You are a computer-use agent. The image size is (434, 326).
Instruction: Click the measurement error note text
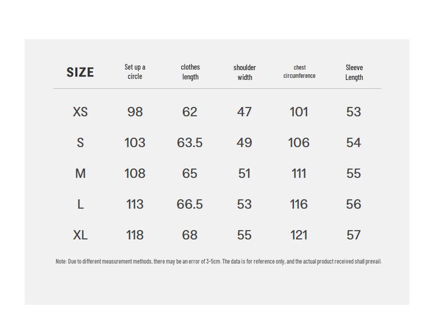pyautogui.click(x=218, y=262)
